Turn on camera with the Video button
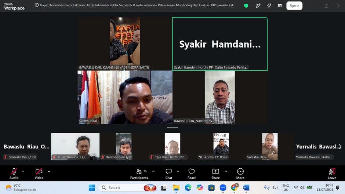The image size is (345, 194). click(39, 174)
